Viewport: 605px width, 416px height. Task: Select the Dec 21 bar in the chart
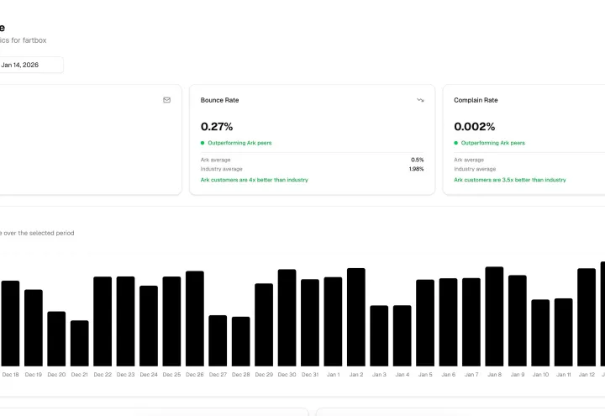[80, 343]
